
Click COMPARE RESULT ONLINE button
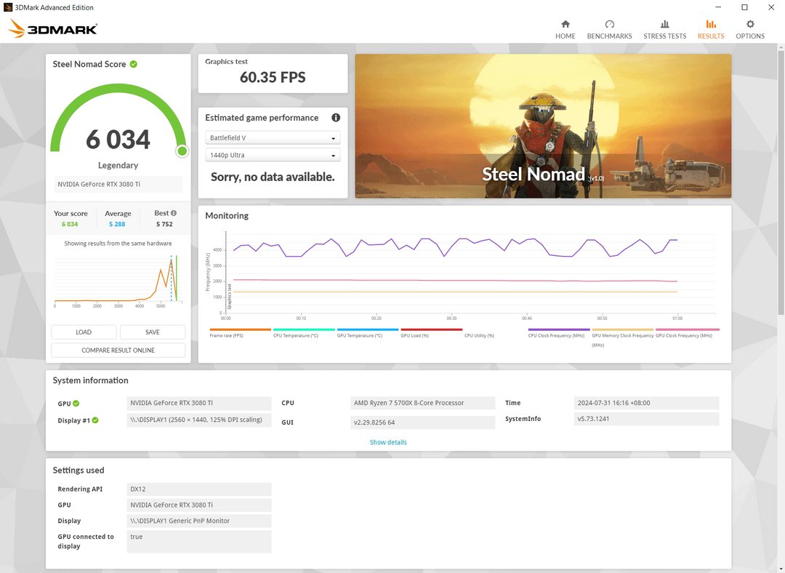118,350
